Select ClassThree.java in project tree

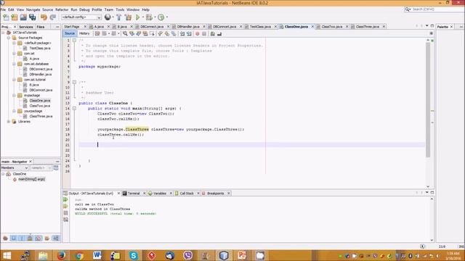(41, 116)
